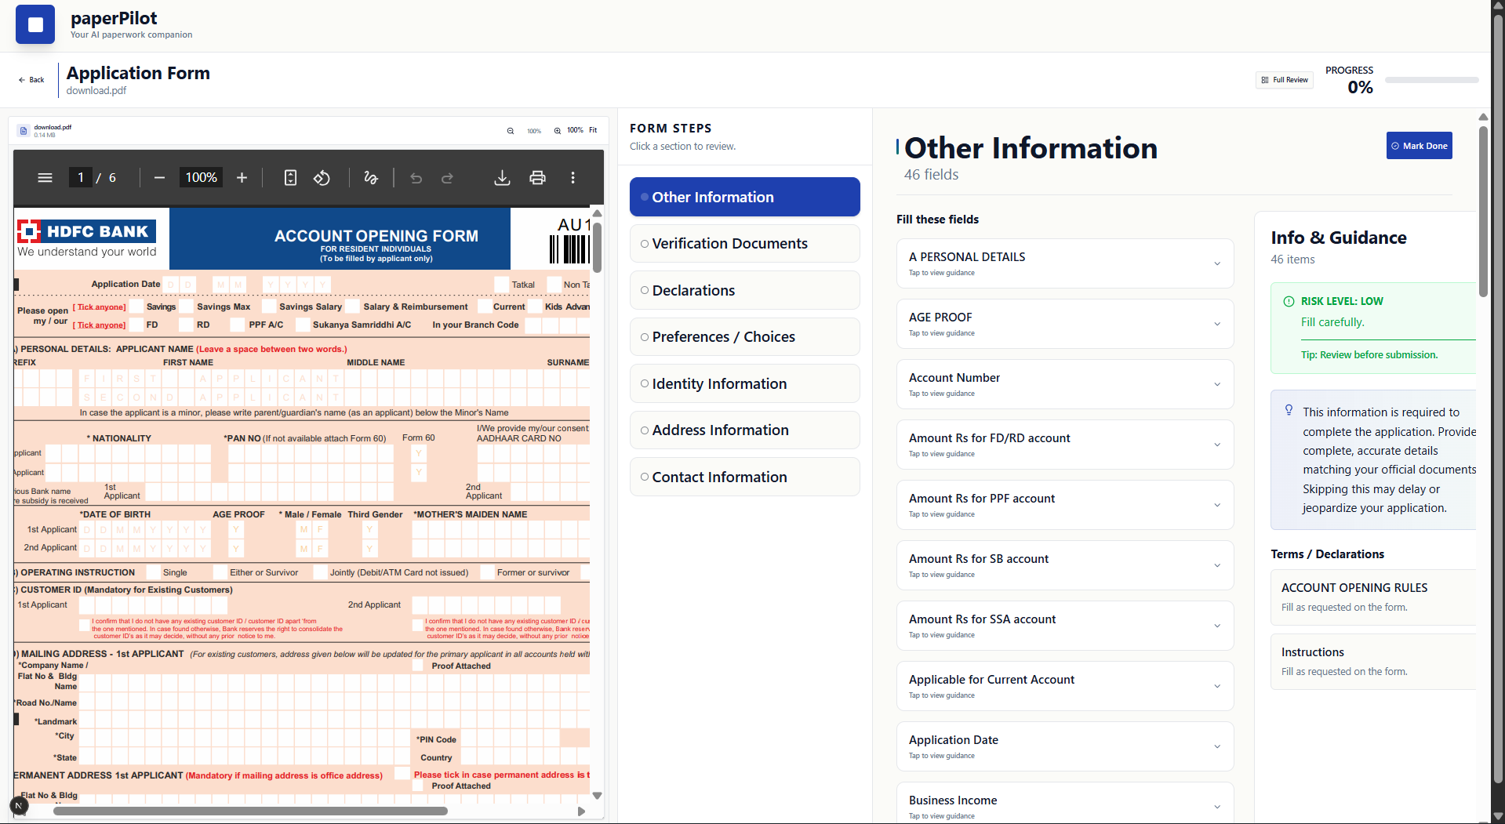1505x824 pixels.
Task: Decrease PDF zoom with the minus icon
Action: [x=159, y=178]
